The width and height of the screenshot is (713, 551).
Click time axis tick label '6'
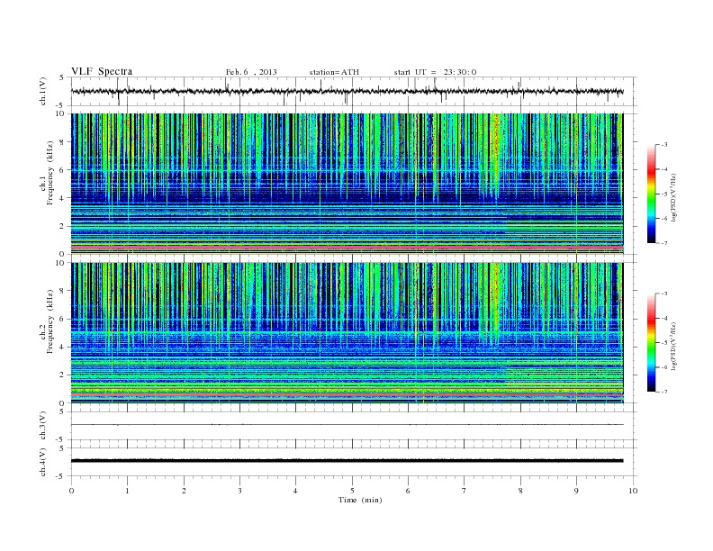(x=408, y=491)
